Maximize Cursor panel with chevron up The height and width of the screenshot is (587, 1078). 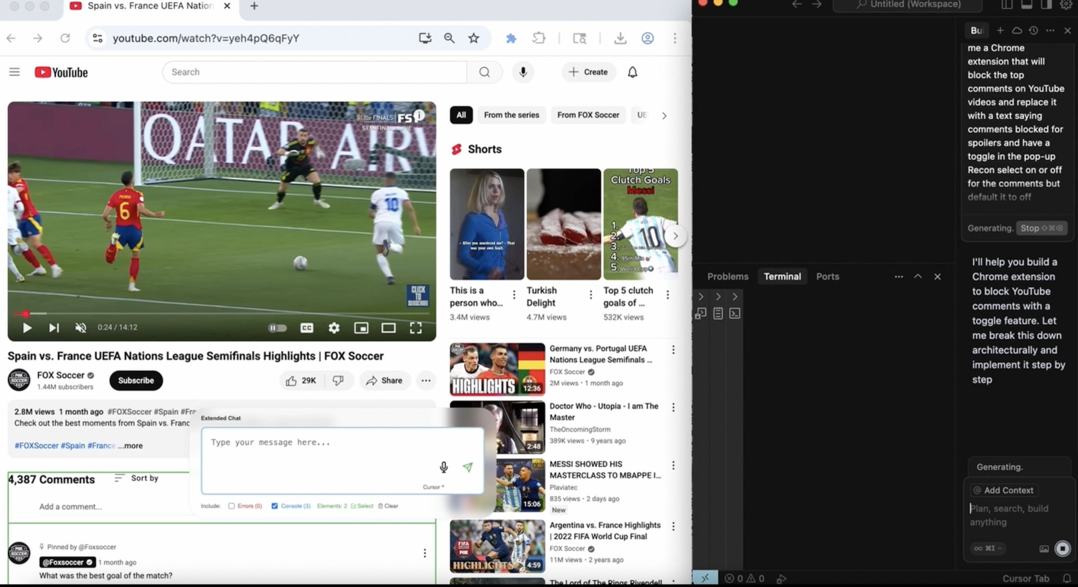918,276
